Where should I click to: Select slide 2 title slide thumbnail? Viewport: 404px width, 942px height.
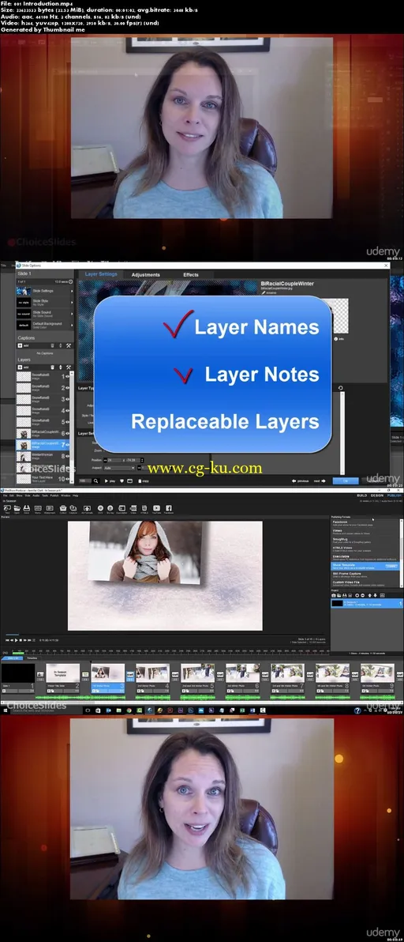pos(63,673)
